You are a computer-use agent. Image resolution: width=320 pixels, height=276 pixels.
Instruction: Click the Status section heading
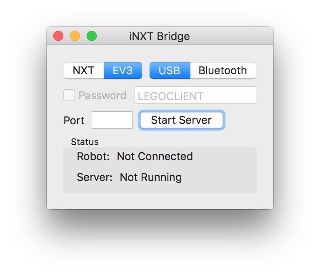pyautogui.click(x=85, y=142)
